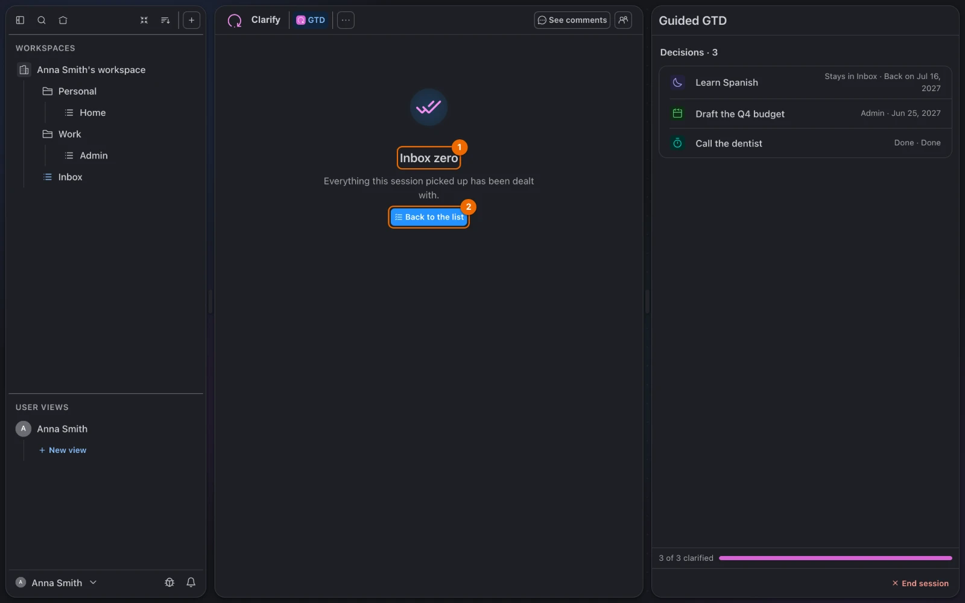Click the plus button to add new
Viewport: 965px width, 603px height.
191,20
